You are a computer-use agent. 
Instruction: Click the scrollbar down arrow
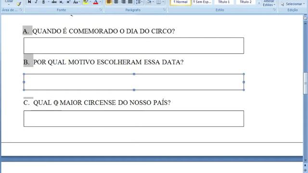tap(306, 160)
